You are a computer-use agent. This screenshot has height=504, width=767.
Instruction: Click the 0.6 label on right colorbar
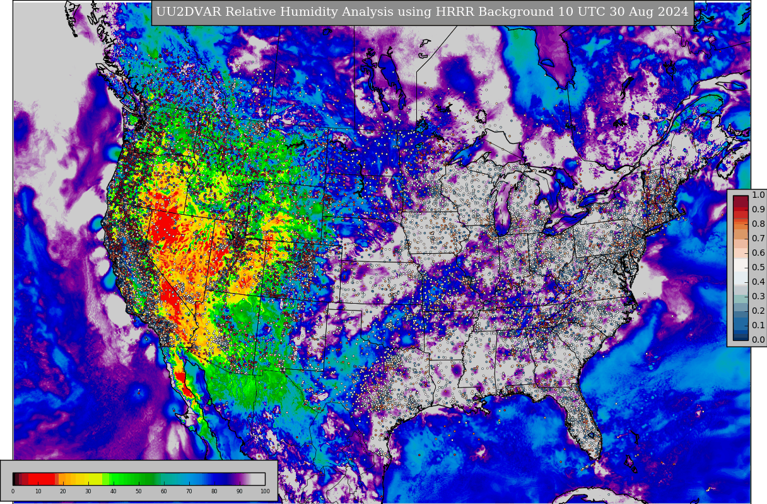pyautogui.click(x=758, y=253)
